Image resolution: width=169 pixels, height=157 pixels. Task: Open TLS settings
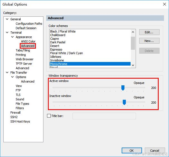click(x=18, y=95)
